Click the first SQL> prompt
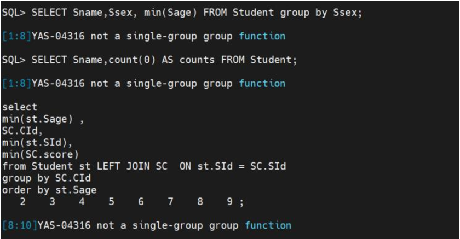460x239 pixels. click(14, 13)
